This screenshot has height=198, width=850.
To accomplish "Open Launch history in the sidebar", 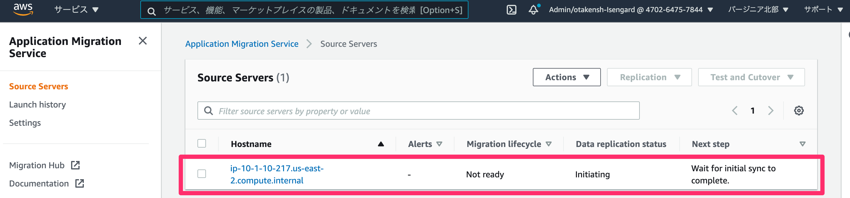I will 37,104.
